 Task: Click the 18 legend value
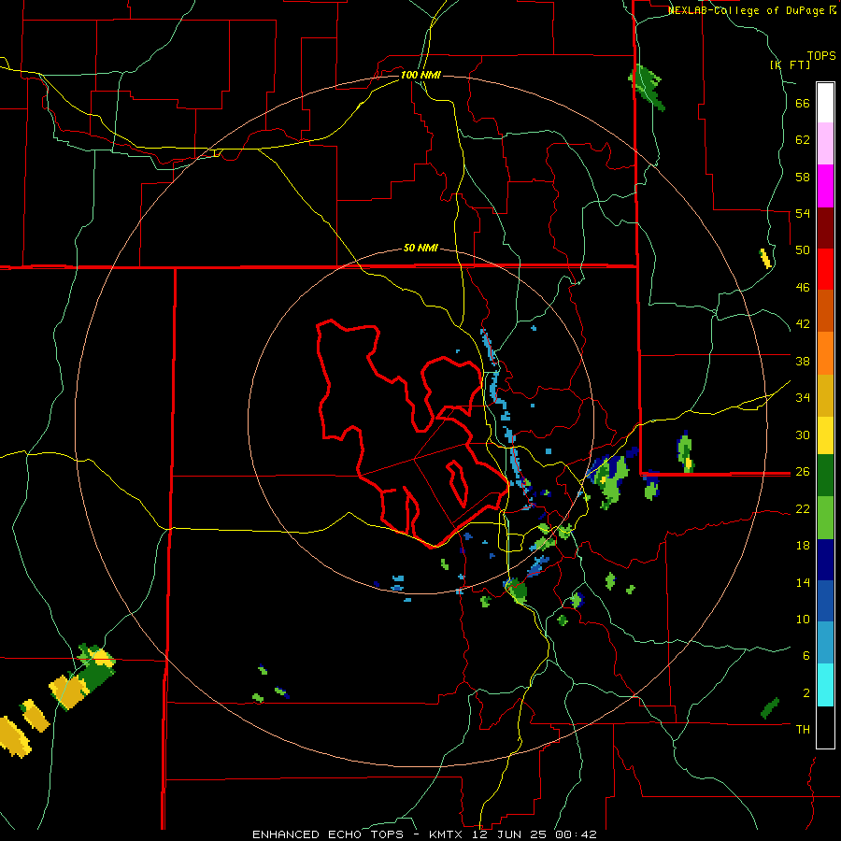[x=803, y=546]
